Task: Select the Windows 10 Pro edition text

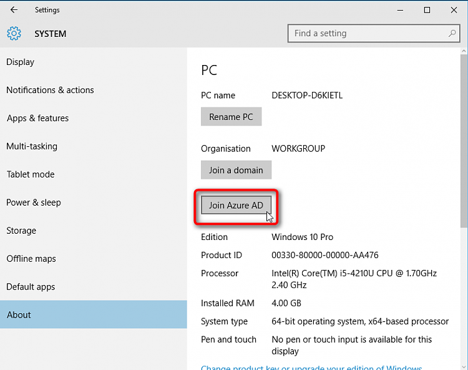Action: tap(303, 237)
